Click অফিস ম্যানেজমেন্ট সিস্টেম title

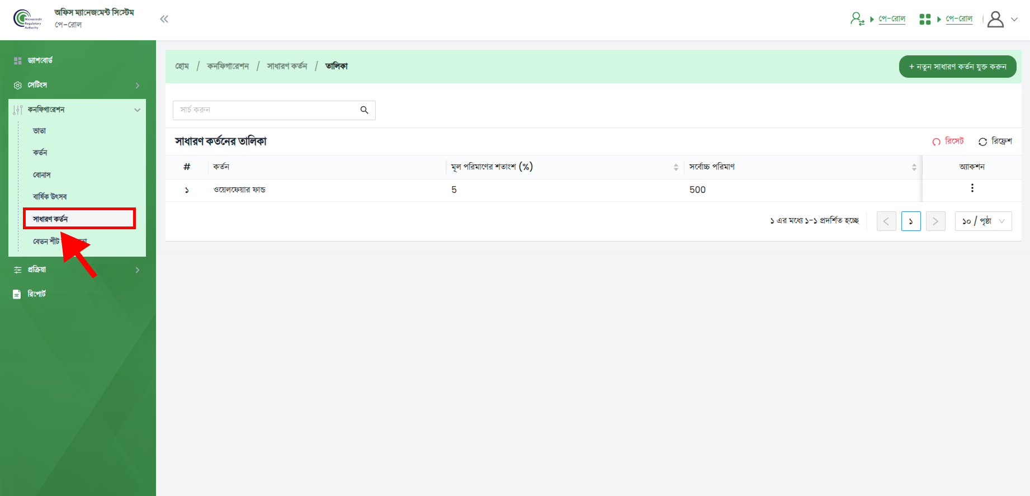coord(94,12)
